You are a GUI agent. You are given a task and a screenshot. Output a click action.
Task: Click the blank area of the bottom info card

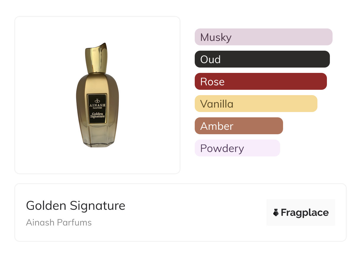193,213
